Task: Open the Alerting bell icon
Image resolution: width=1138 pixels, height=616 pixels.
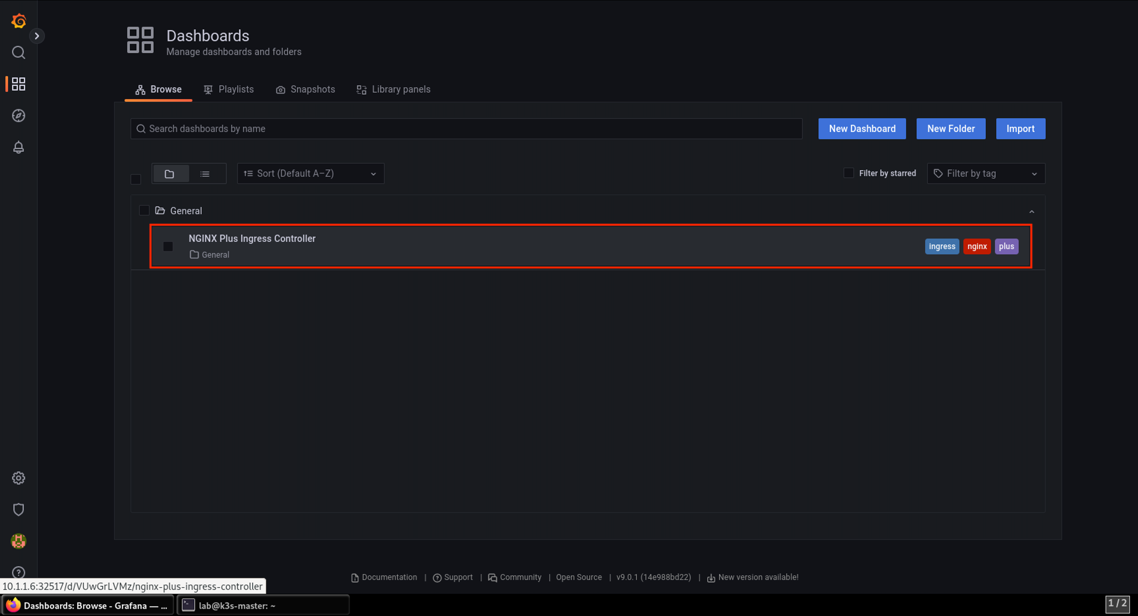Action: pyautogui.click(x=18, y=147)
